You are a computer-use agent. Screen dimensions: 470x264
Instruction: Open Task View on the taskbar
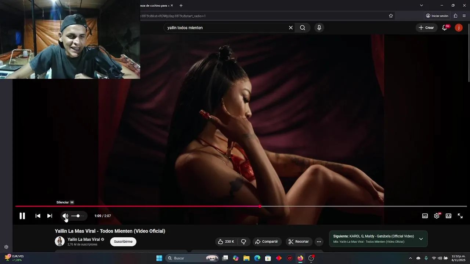pos(225,258)
